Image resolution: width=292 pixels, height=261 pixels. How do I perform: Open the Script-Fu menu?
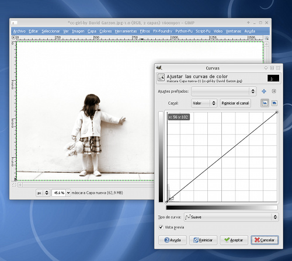(203, 31)
